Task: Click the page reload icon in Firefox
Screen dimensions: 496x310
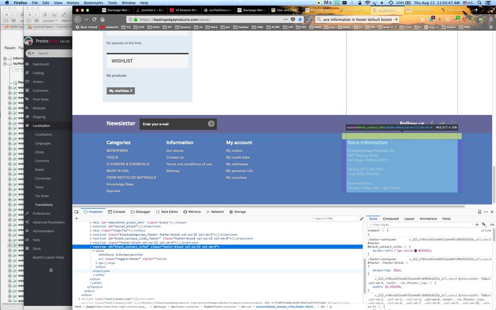Action: pos(93,18)
